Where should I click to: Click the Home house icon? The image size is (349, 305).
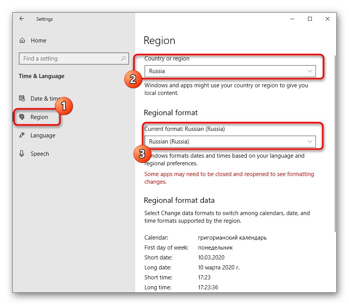22,41
